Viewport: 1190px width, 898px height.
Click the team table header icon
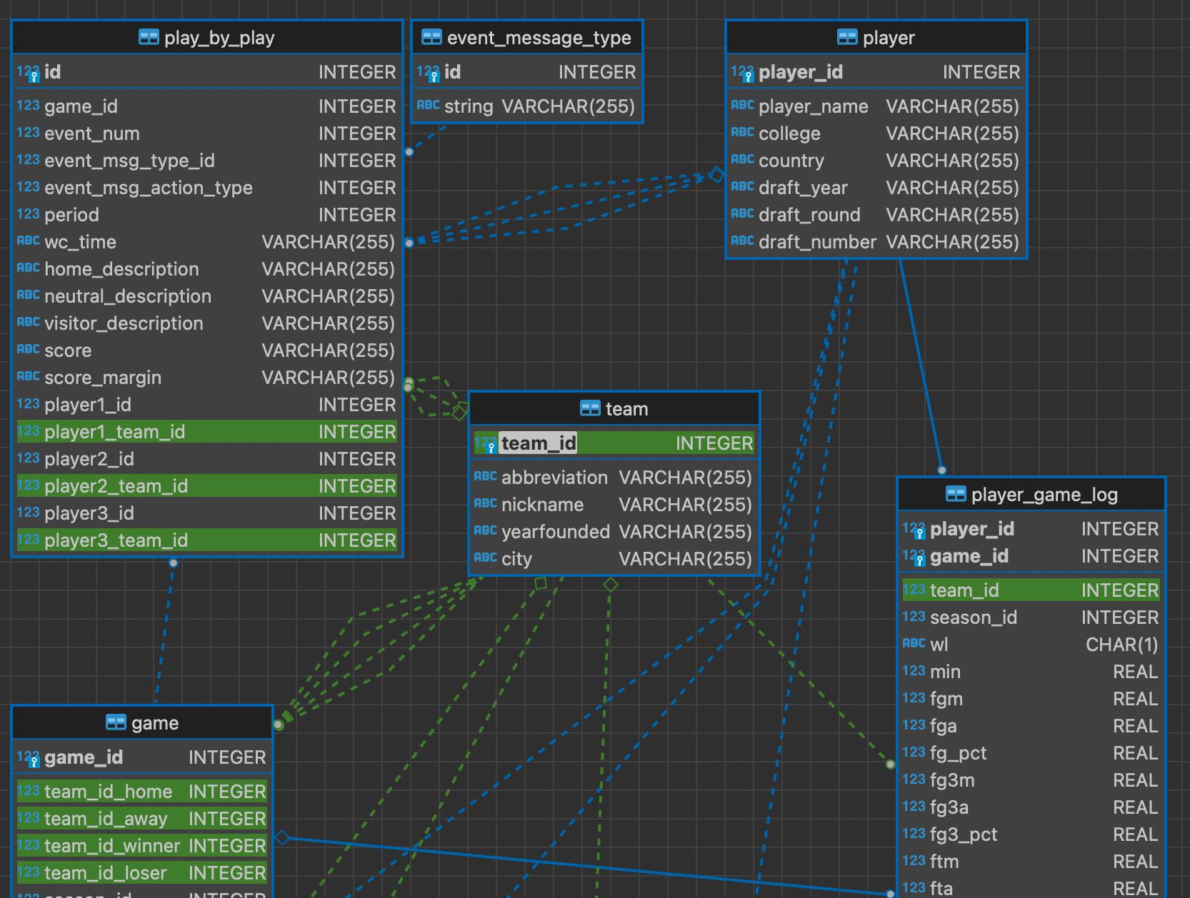[x=590, y=408]
